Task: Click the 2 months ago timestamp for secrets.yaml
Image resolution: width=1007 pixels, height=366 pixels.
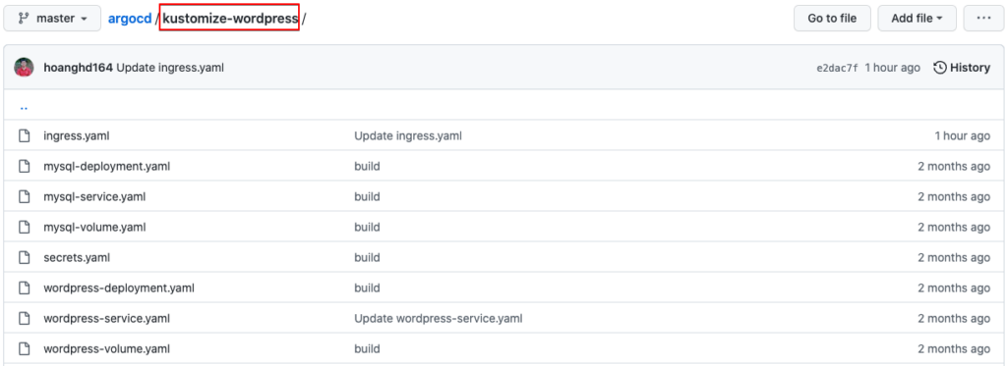Action: (954, 258)
